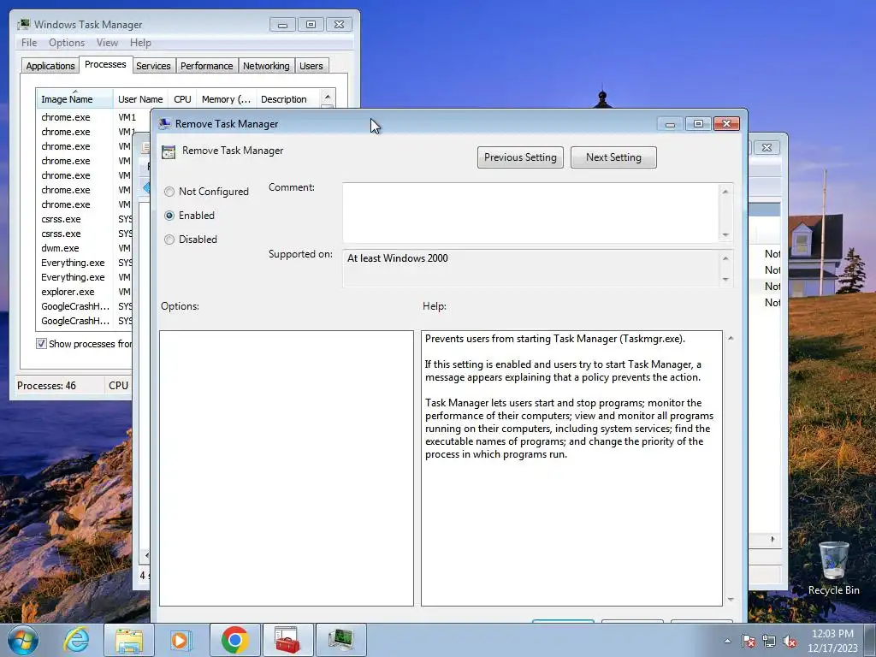This screenshot has height=657, width=876.
Task: Sort processes by CPU column
Action: coord(183,99)
